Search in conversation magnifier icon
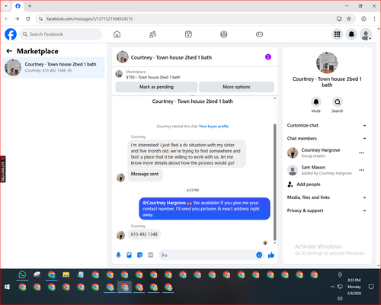381x305 pixels. point(338,102)
